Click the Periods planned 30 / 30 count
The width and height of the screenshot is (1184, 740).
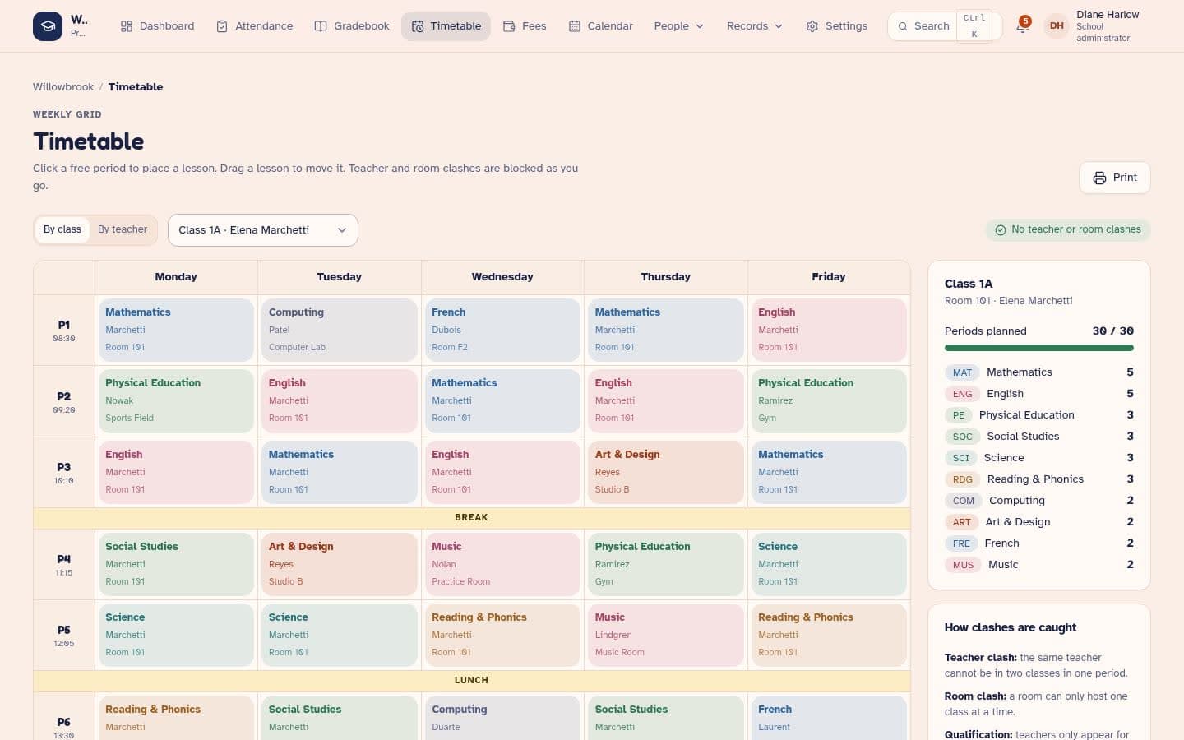coord(1112,331)
